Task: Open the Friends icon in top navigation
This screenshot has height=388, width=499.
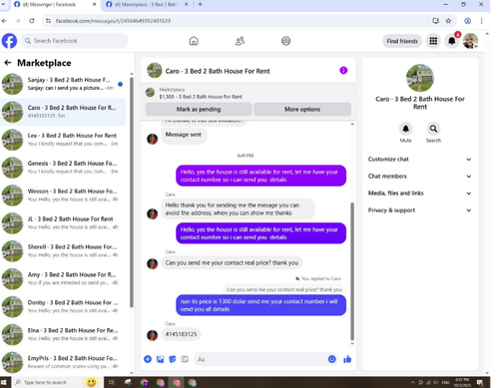Action: tap(240, 41)
